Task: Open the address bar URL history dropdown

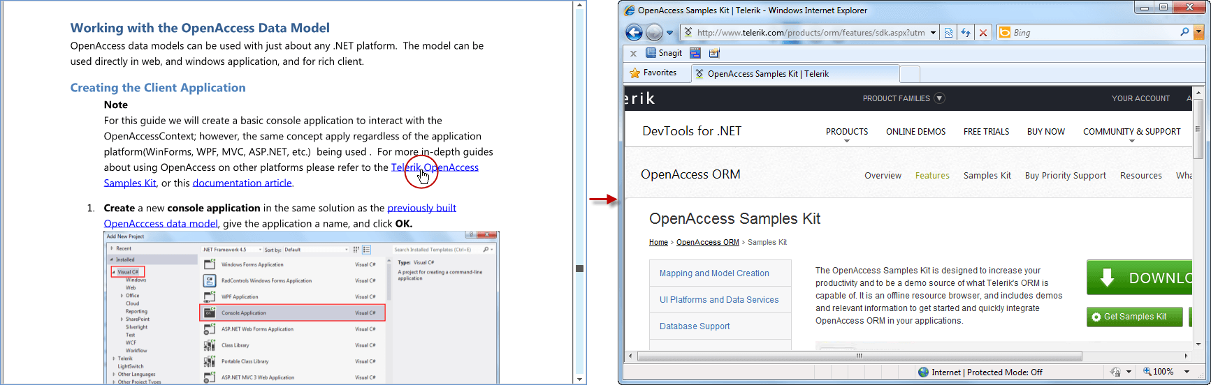Action: [933, 33]
